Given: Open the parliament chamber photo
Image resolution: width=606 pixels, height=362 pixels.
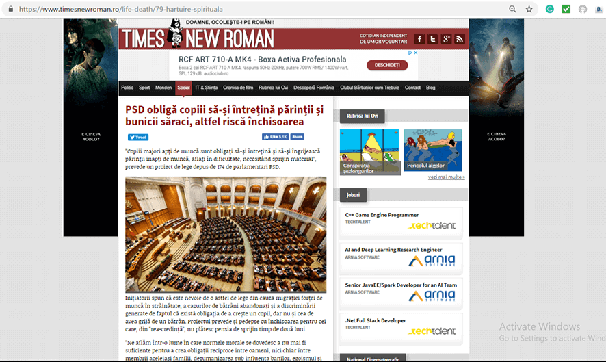Looking at the screenshot, I should 226,234.
